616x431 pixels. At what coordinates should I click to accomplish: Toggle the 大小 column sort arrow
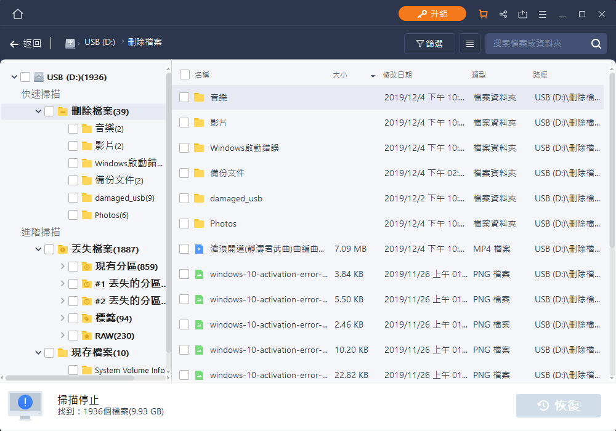tap(372, 74)
